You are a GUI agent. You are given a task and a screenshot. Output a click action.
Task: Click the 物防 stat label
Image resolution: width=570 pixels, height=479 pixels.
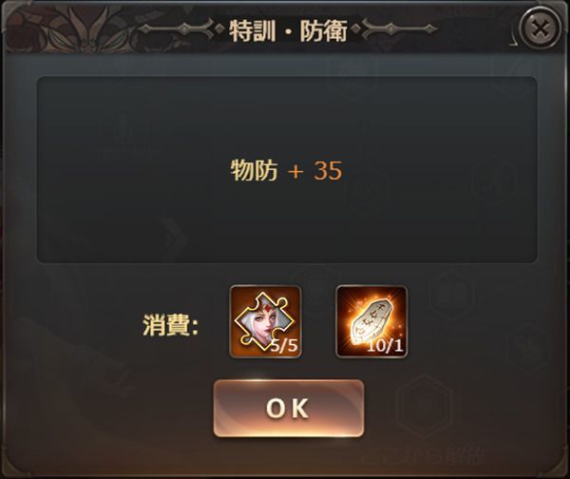point(254,170)
